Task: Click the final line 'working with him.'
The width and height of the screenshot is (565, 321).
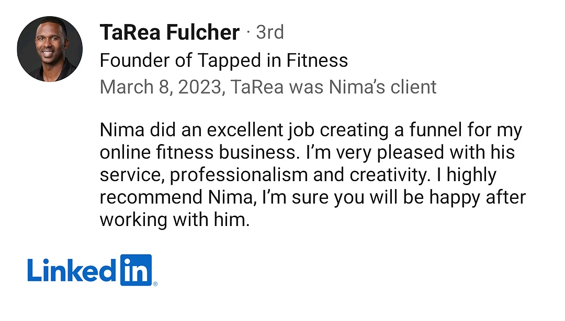Action: point(175,220)
